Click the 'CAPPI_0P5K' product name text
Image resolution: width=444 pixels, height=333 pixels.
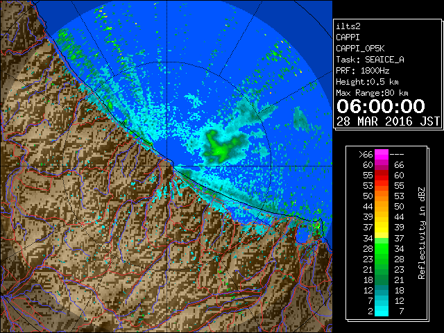360,49
